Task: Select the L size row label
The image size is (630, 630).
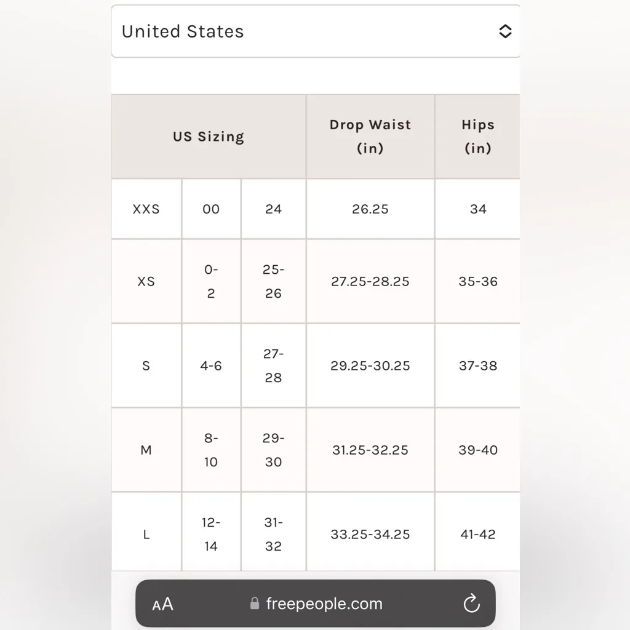Action: (x=146, y=534)
